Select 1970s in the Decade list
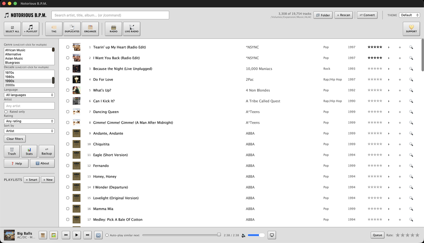The height and width of the screenshot is (243, 424). [x=28, y=72]
